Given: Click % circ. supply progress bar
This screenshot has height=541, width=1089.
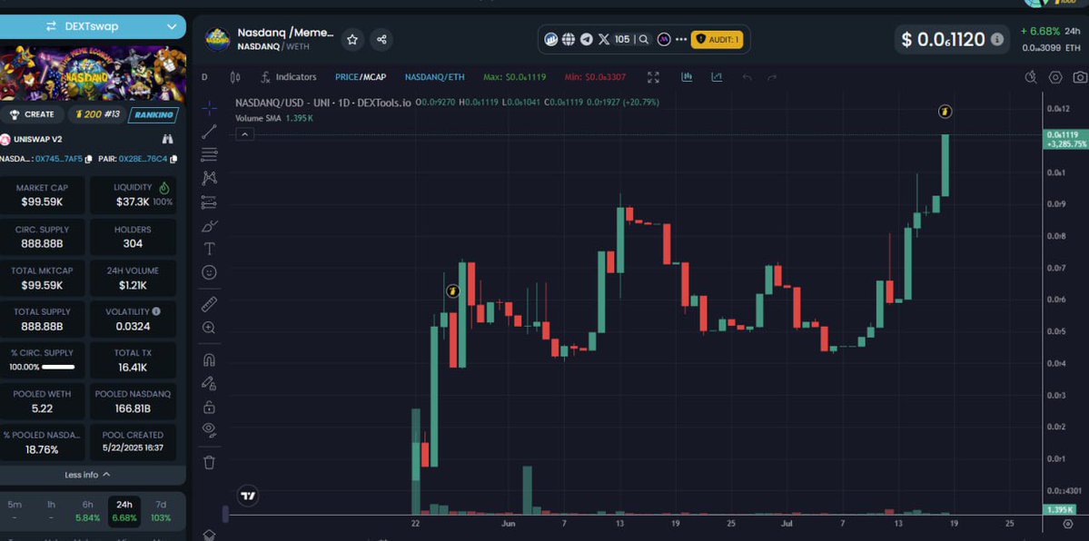Looking at the screenshot, I should [x=58, y=367].
